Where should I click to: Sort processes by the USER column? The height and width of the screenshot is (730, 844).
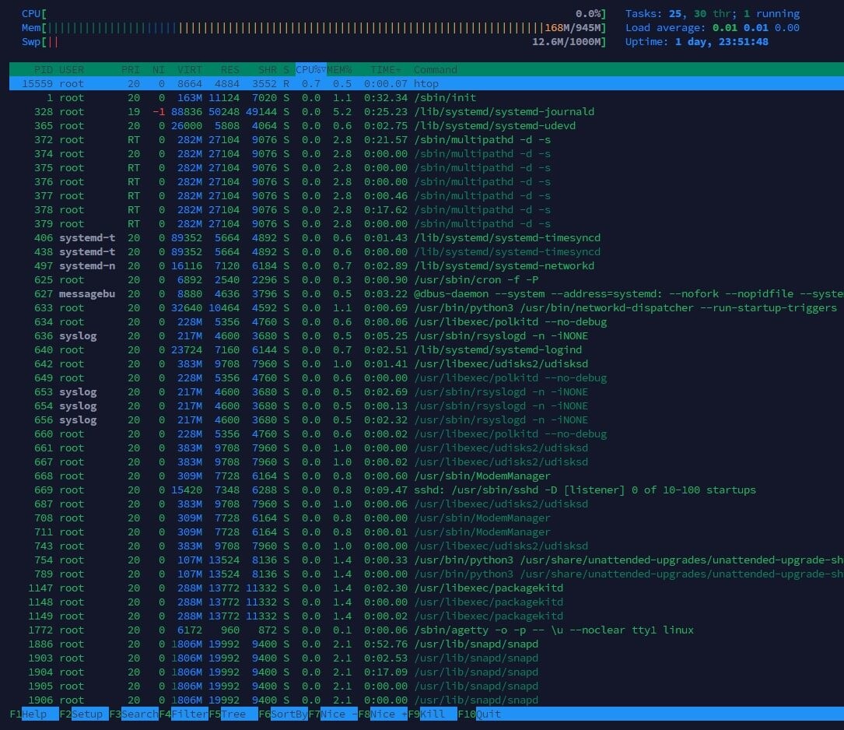coord(72,69)
